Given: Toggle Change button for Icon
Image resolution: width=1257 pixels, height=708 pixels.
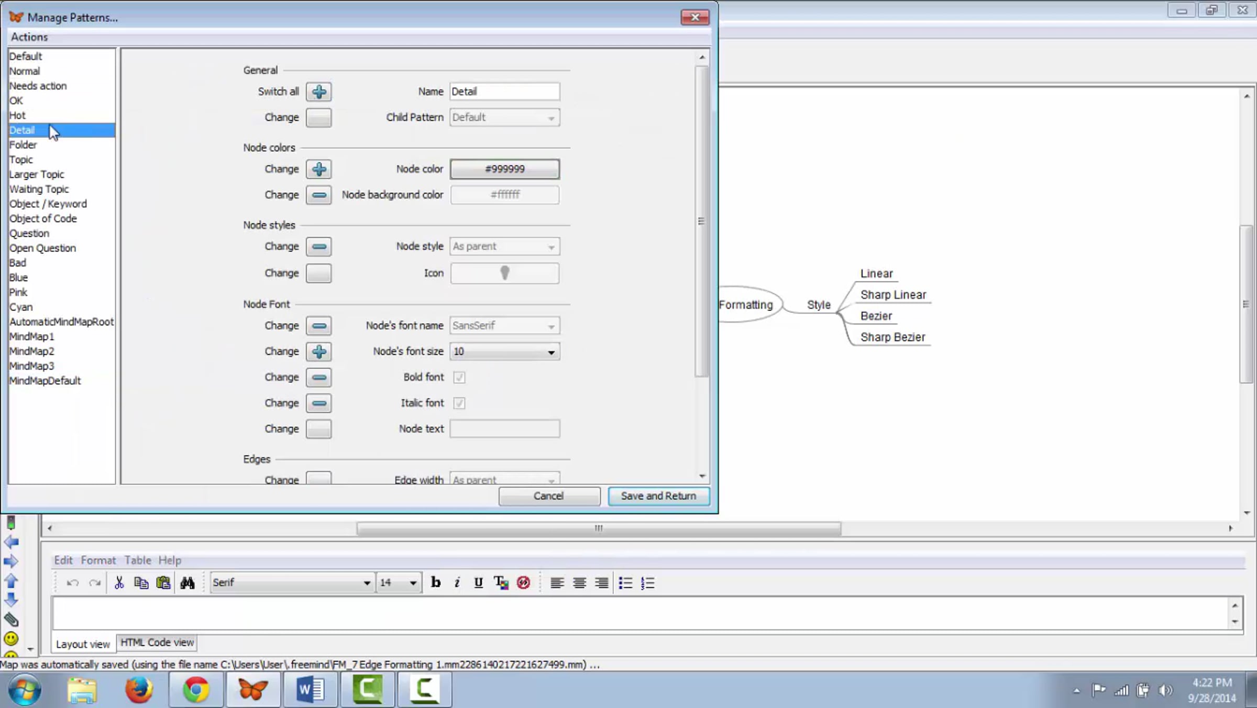Looking at the screenshot, I should [x=318, y=273].
